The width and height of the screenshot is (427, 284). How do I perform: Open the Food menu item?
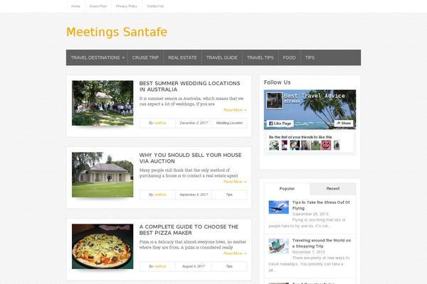pyautogui.click(x=289, y=58)
